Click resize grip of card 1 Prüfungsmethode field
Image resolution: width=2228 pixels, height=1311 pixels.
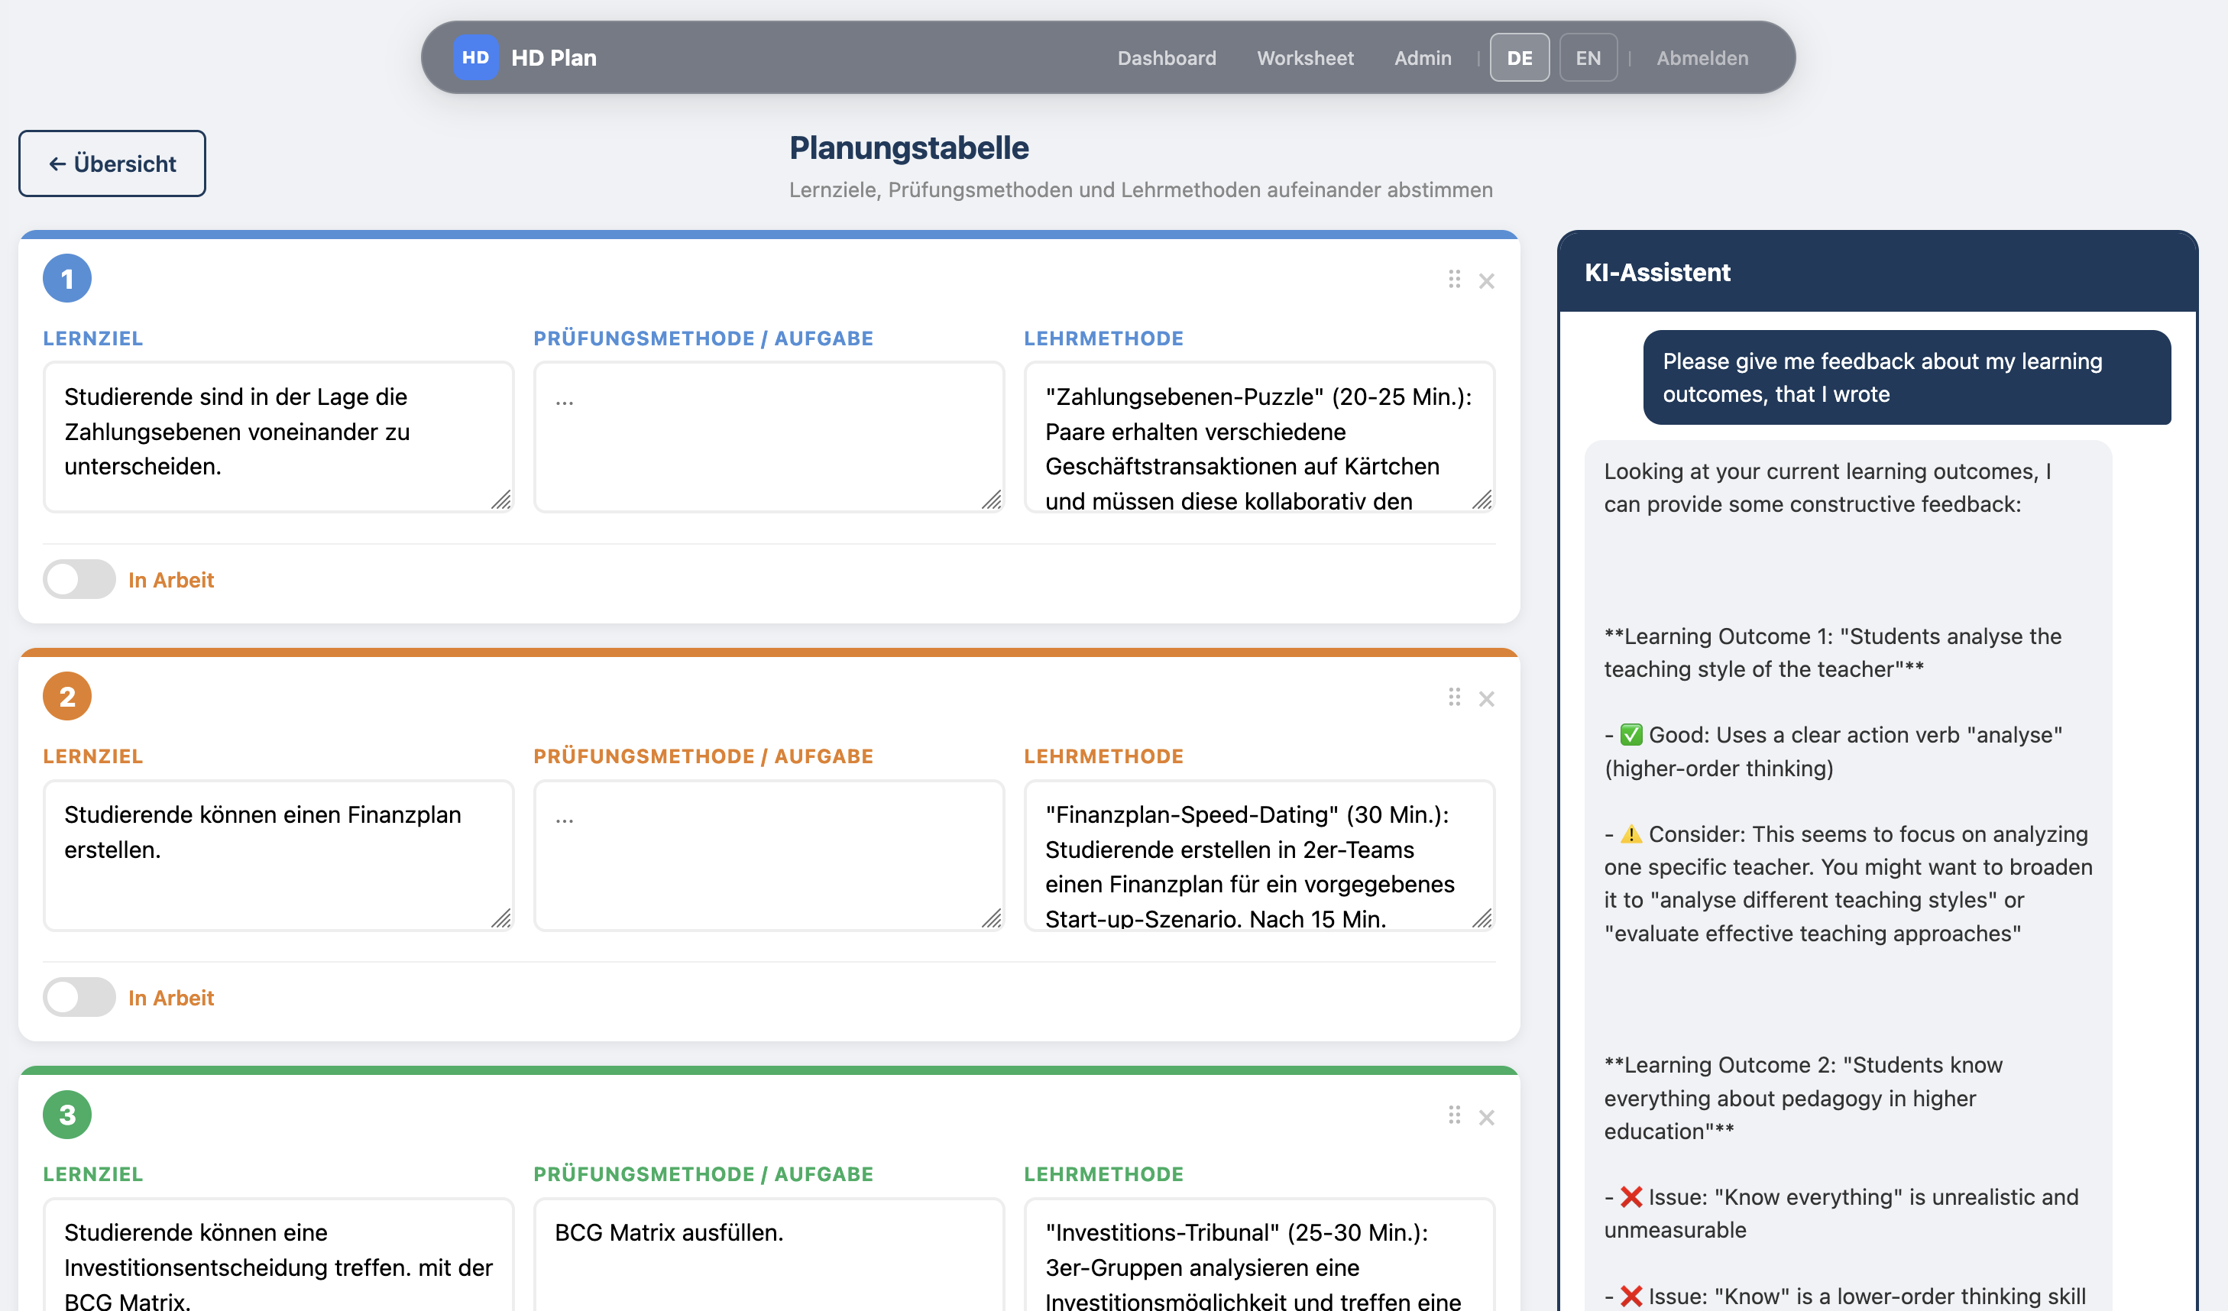pos(992,500)
